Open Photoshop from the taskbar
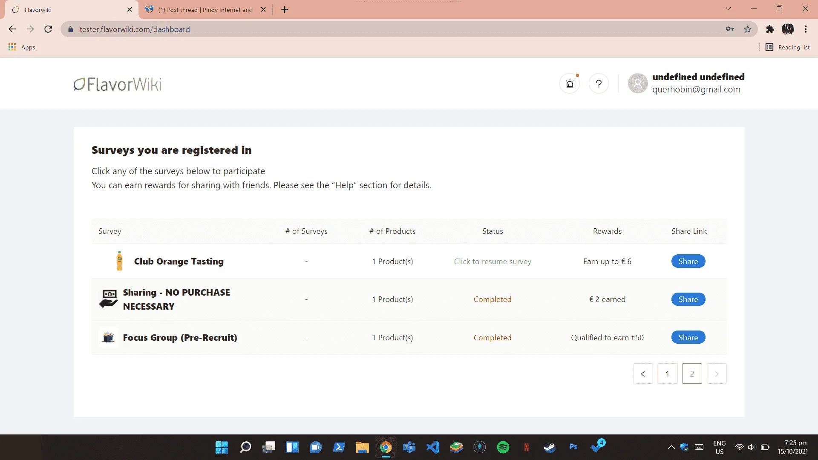818x460 pixels. pos(573,447)
